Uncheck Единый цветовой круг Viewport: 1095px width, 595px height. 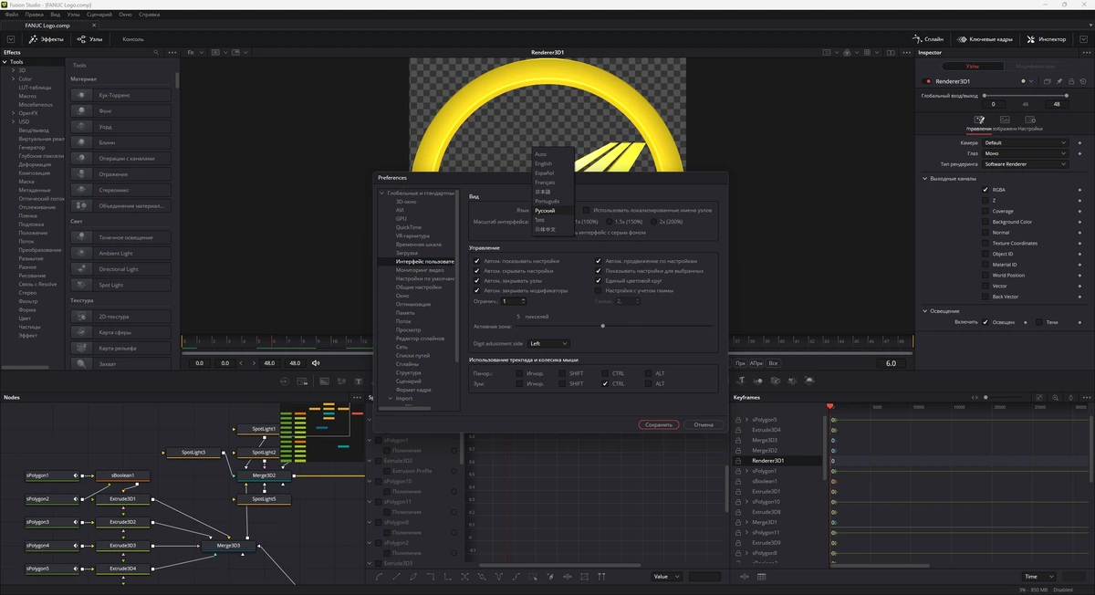[x=599, y=281]
